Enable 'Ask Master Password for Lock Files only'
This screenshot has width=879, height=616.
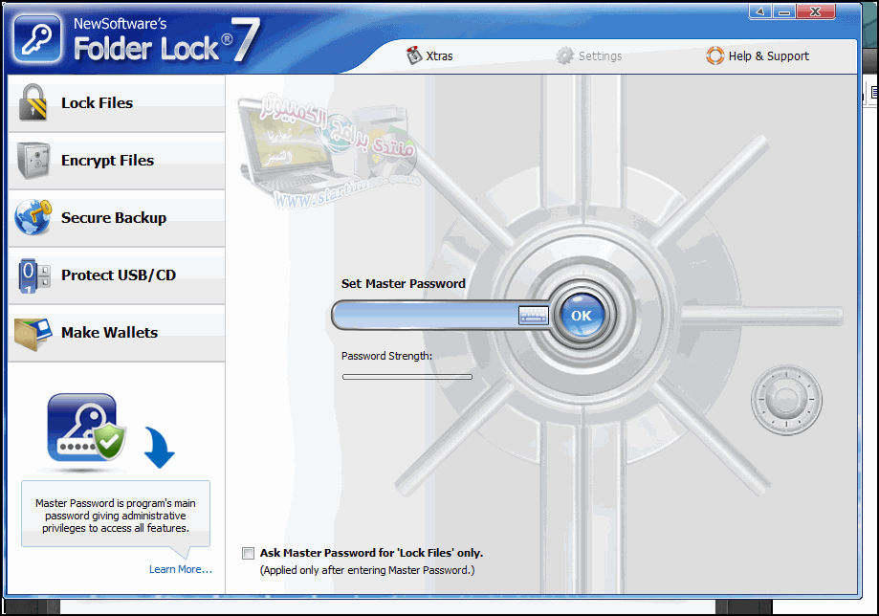[248, 553]
